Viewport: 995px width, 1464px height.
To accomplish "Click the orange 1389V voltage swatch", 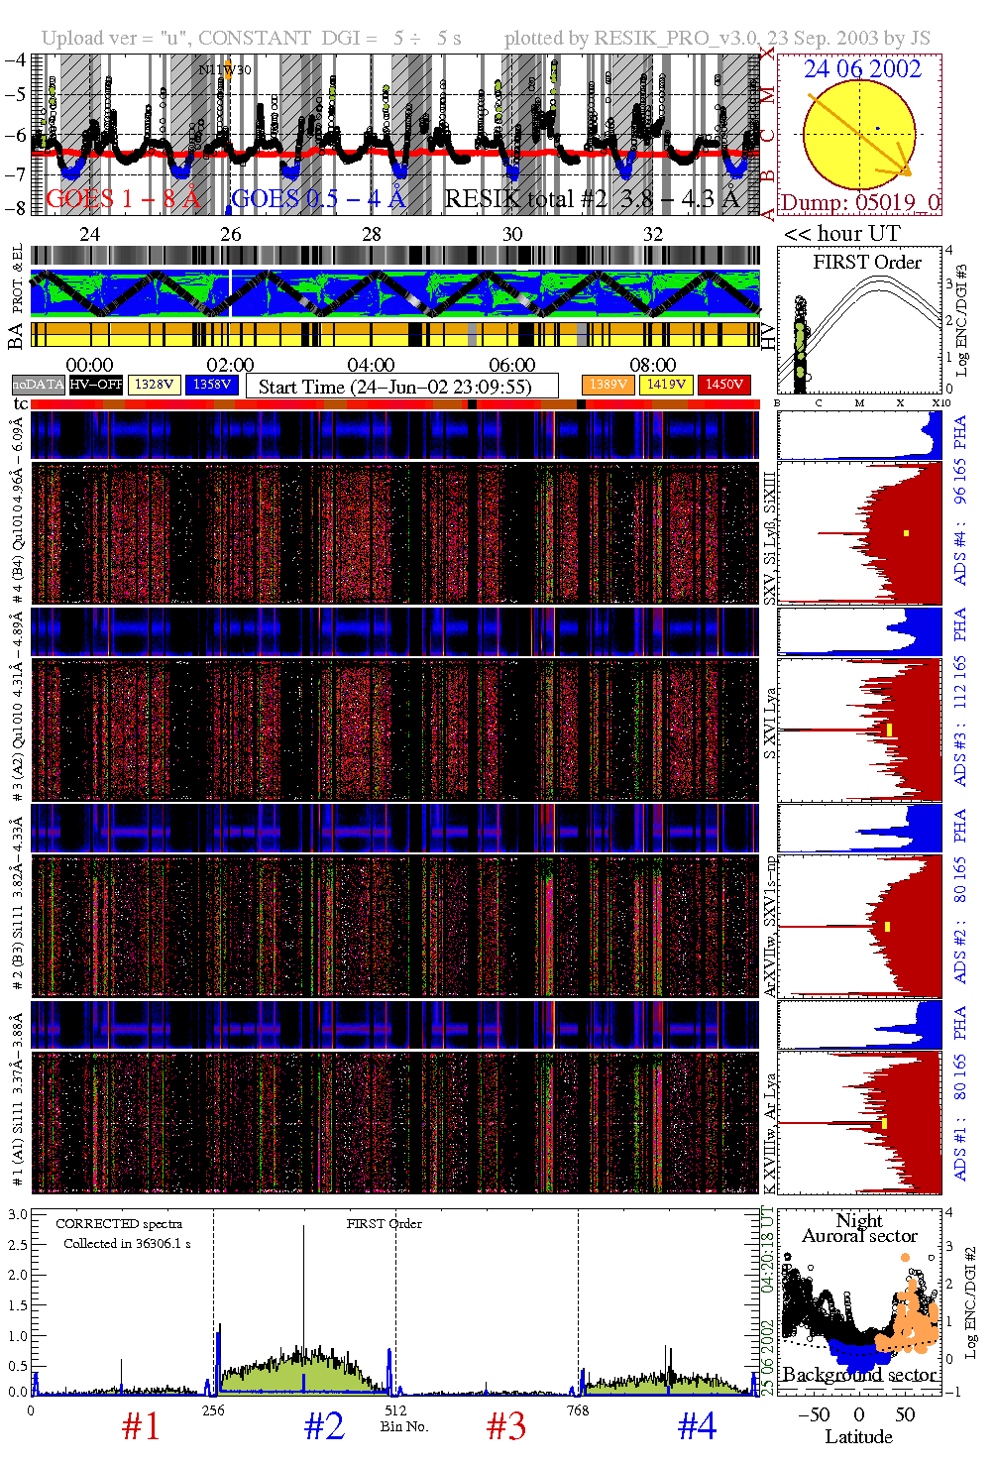I will (x=608, y=385).
